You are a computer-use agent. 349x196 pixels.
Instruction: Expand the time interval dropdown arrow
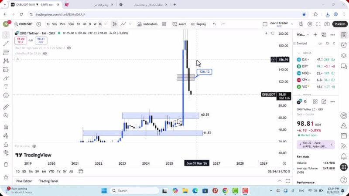[105, 24]
